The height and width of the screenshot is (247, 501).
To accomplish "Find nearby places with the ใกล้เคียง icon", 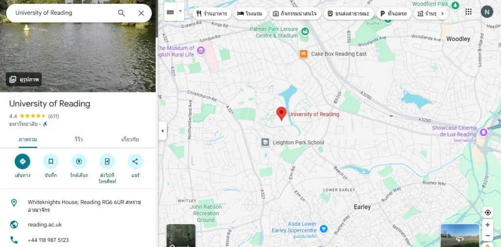I will (x=79, y=161).
